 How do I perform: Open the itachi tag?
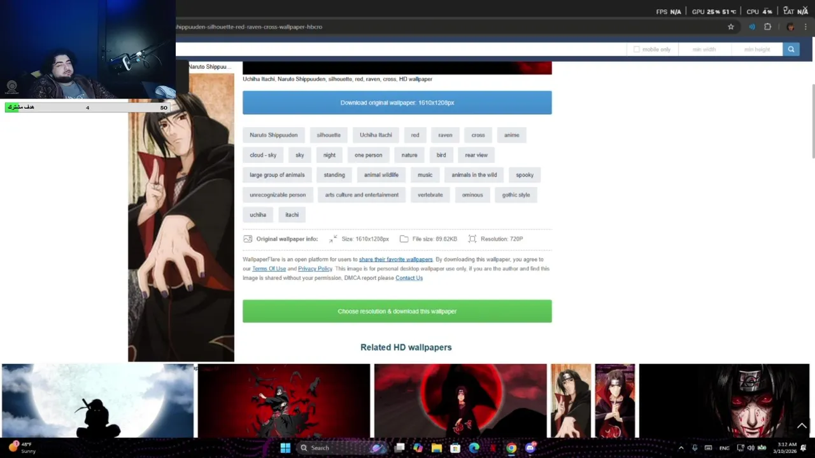point(292,215)
